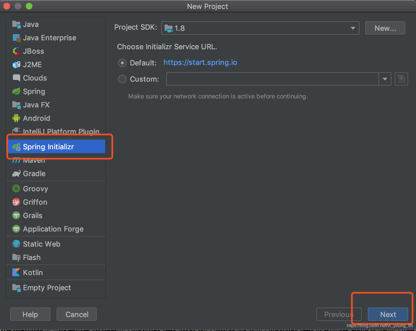The image size is (416, 331).
Task: Click the Groovy green G icon
Action: pos(16,189)
